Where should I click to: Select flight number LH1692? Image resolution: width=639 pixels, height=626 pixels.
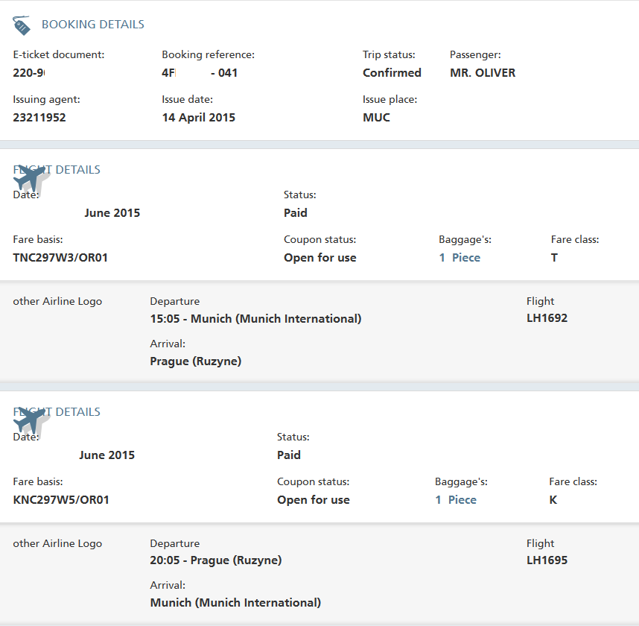point(547,318)
